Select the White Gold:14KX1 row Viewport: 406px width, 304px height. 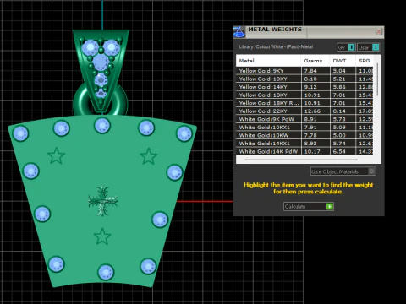[x=304, y=144]
